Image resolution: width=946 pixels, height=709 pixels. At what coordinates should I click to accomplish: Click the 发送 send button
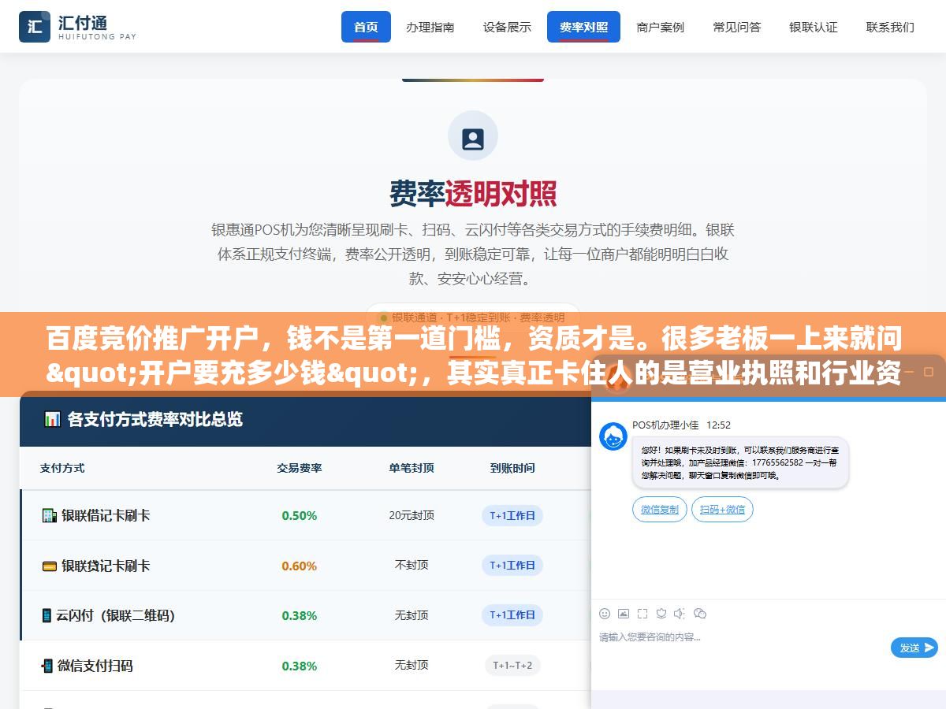[x=914, y=648]
